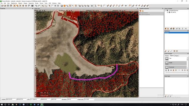Select the Test layer in Layers manager
This screenshot has width=189, height=106.
click(x=176, y=59)
